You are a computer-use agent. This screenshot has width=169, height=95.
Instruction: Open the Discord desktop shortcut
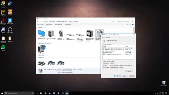coord(3,30)
